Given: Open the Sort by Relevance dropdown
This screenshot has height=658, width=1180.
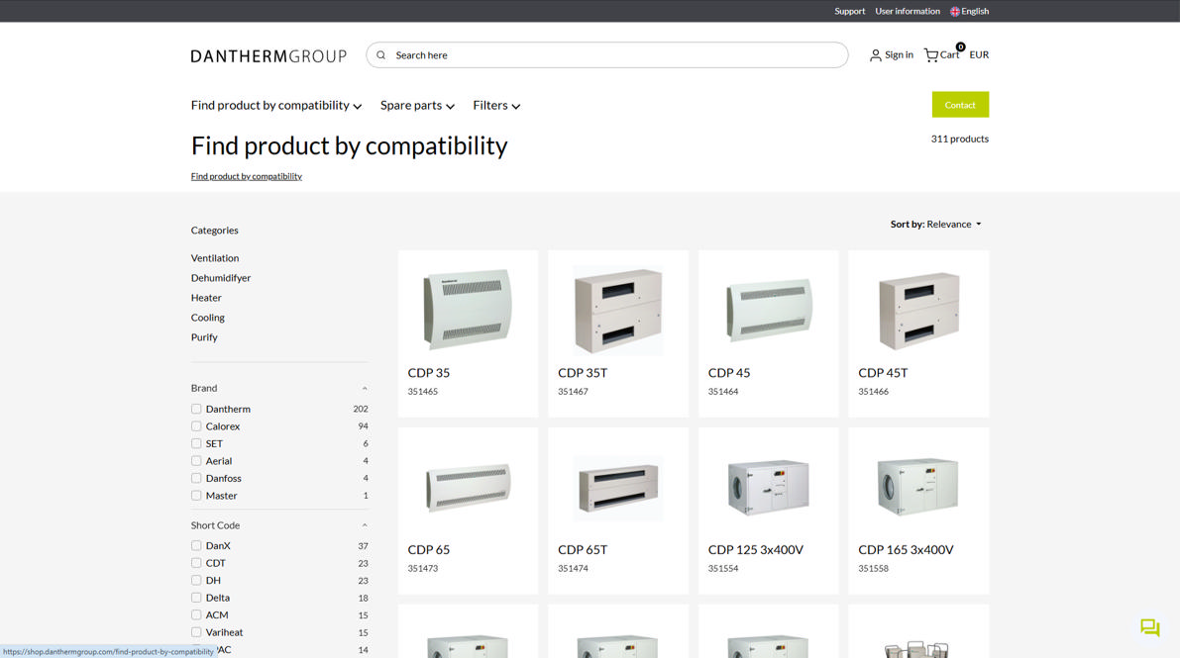Looking at the screenshot, I should click(935, 225).
